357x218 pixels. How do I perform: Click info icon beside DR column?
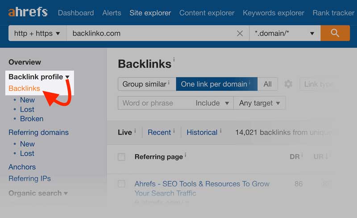pyautogui.click(x=302, y=156)
